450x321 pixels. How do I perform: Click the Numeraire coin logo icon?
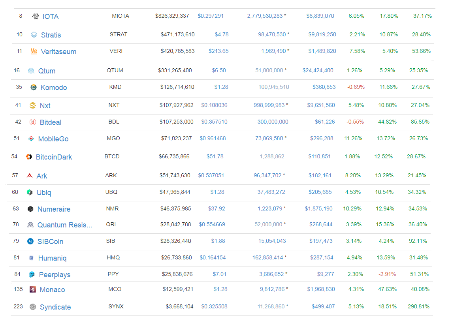coord(30,209)
